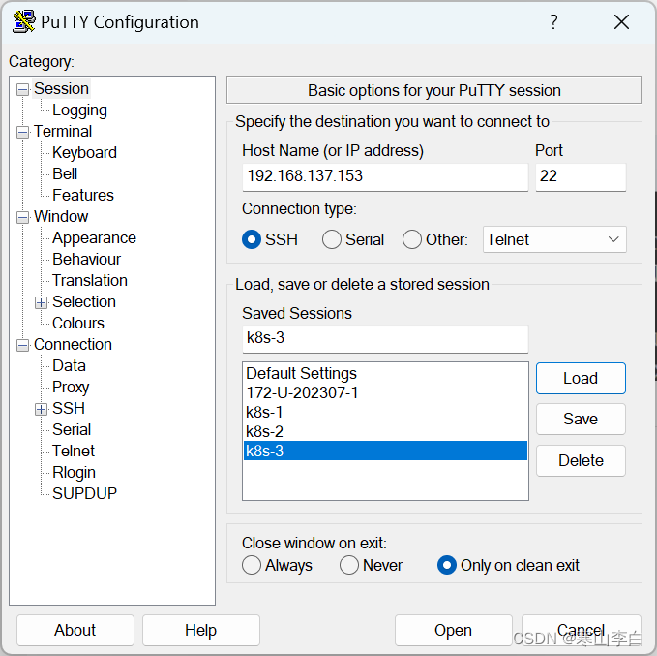The height and width of the screenshot is (656, 657).
Task: Collapse the Window tree node
Action: point(22,217)
